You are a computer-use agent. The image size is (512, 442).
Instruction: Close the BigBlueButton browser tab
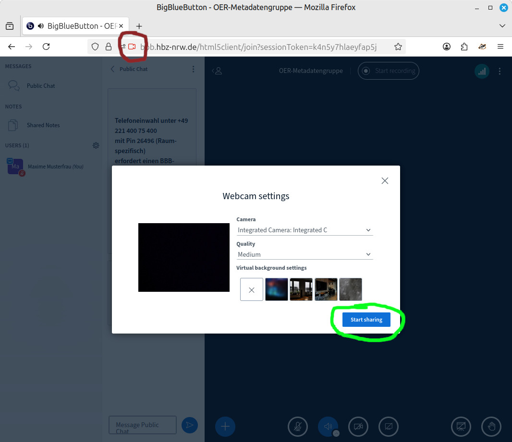[x=122, y=26]
